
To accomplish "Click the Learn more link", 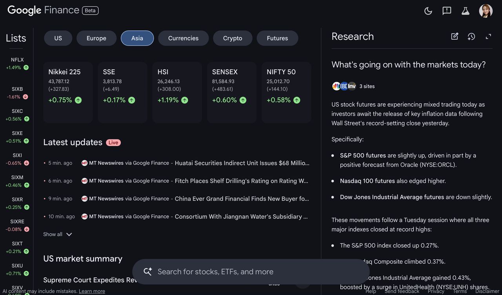I will 92,291.
